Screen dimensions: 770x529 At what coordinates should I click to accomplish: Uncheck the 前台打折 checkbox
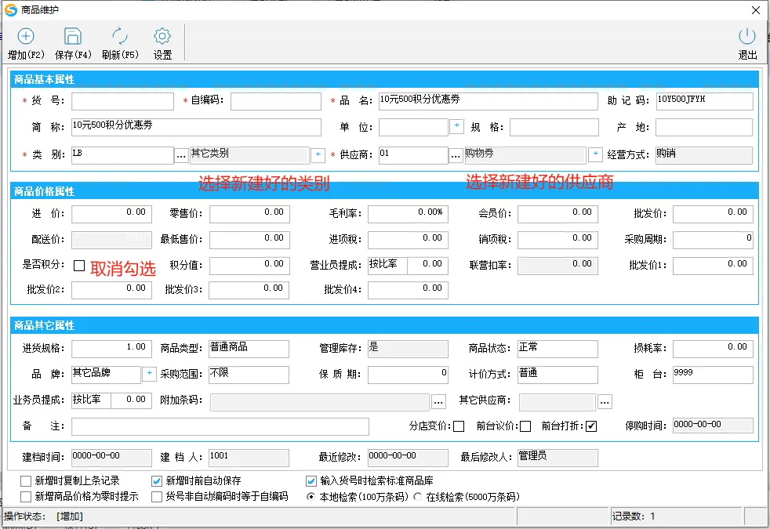[x=591, y=426]
